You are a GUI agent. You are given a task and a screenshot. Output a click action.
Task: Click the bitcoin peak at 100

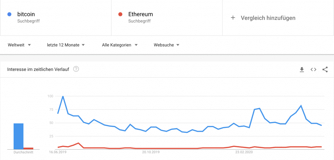click(63, 96)
